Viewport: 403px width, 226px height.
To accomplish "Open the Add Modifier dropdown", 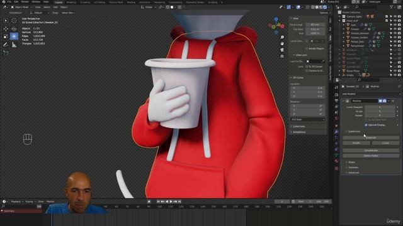I will 371,94.
